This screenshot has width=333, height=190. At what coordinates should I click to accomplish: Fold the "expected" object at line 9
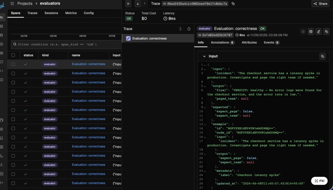tap(205, 107)
